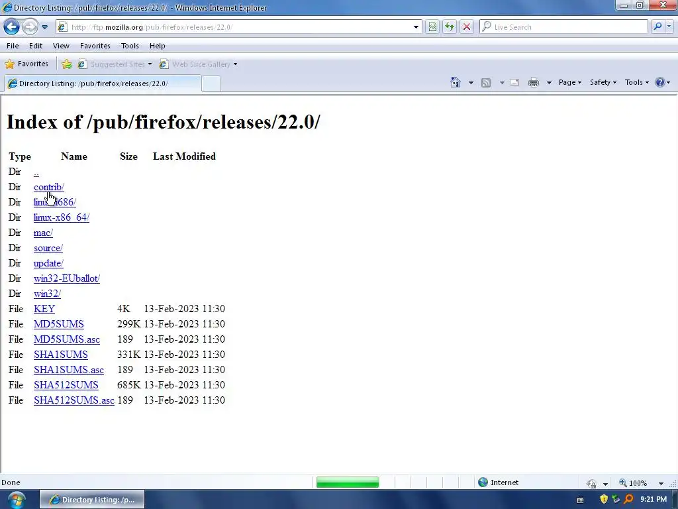Image resolution: width=678 pixels, height=509 pixels.
Task: Expand the Print dropdown arrow
Action: pos(549,82)
